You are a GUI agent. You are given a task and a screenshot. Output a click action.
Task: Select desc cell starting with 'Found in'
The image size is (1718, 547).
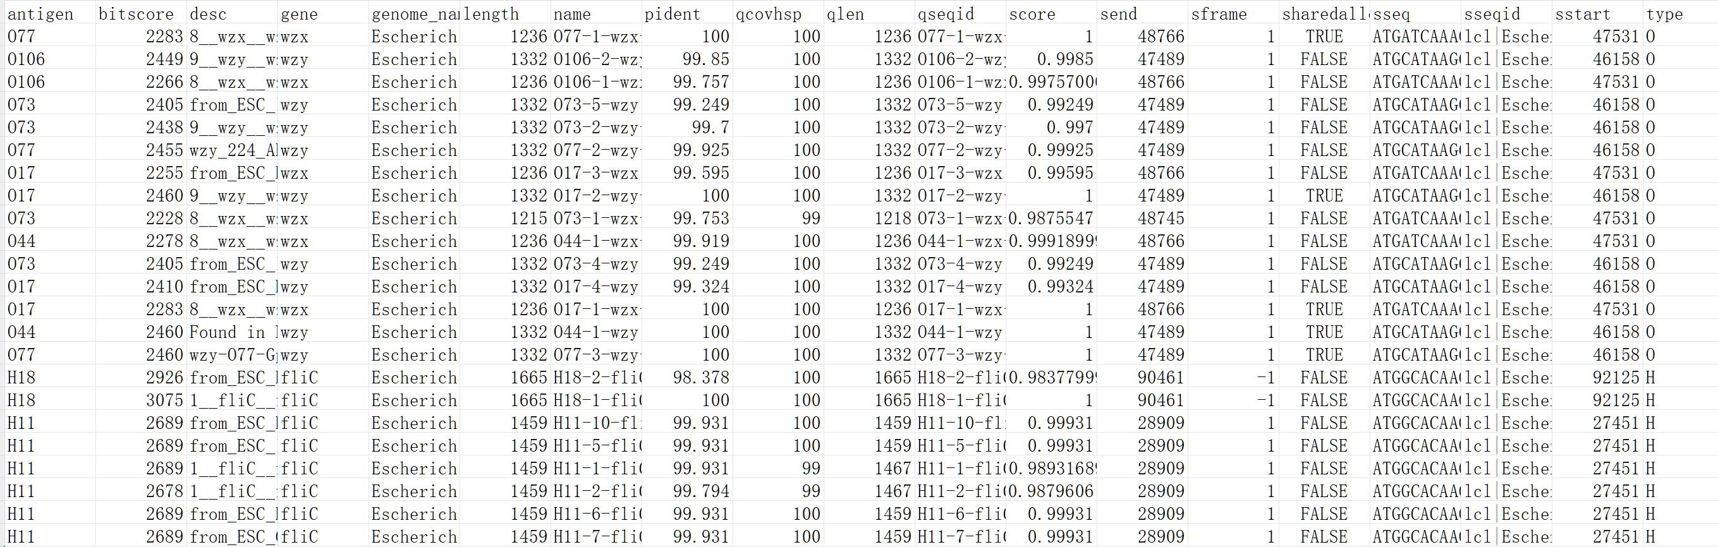tap(232, 332)
